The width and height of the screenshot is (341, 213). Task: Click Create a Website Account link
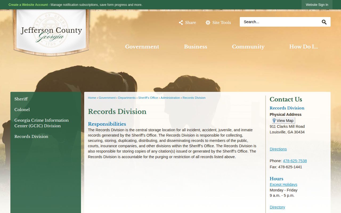coord(28,5)
